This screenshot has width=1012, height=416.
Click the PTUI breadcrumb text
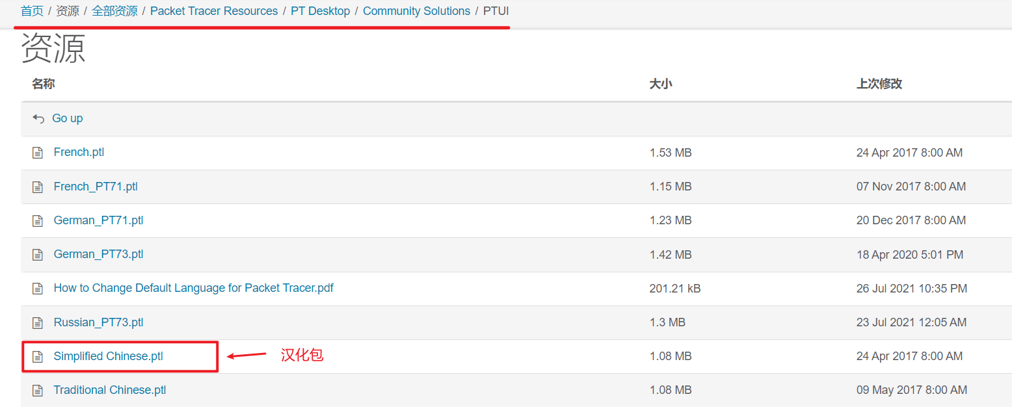pyautogui.click(x=496, y=11)
